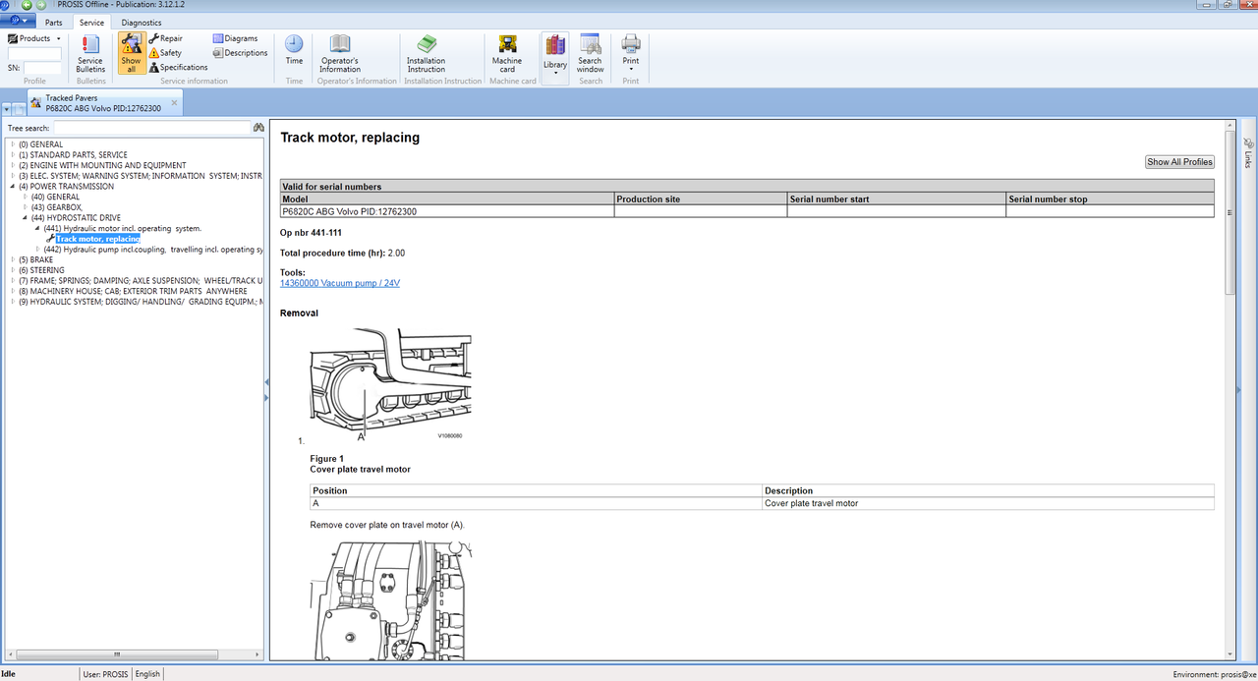Click the profile input field under Products
1258x681 pixels.
coord(35,54)
